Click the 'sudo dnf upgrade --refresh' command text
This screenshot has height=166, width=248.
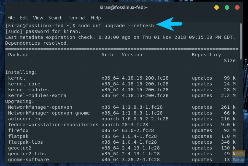pos(116,26)
